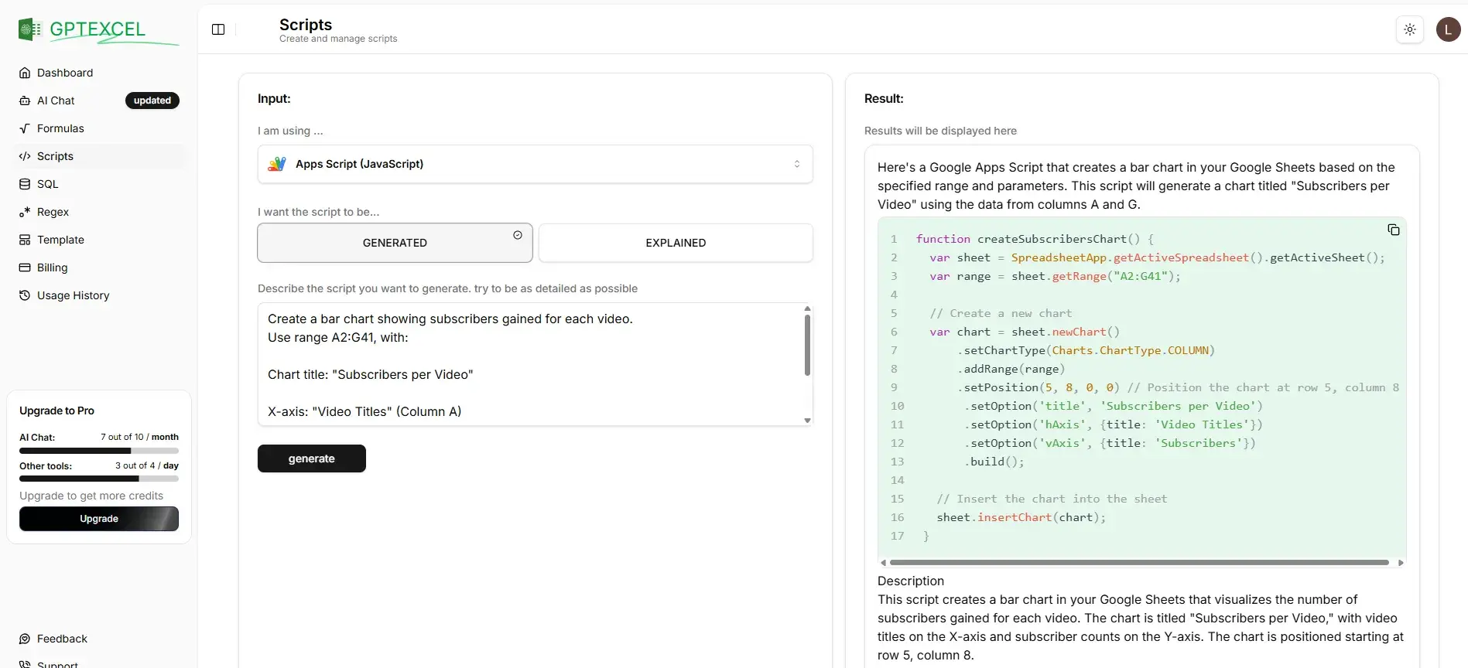Open the SQL tool in sidebar
Screen dimensions: 1468x668
coord(47,184)
